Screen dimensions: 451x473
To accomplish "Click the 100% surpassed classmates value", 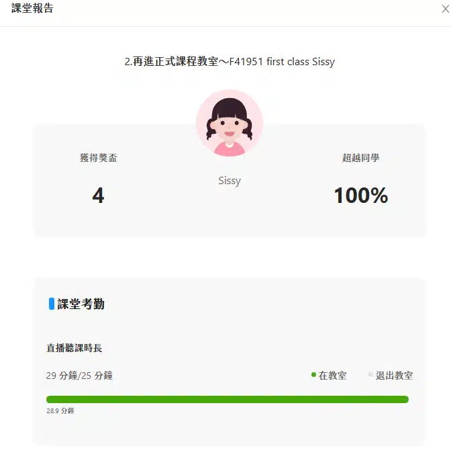I will click(x=360, y=196).
